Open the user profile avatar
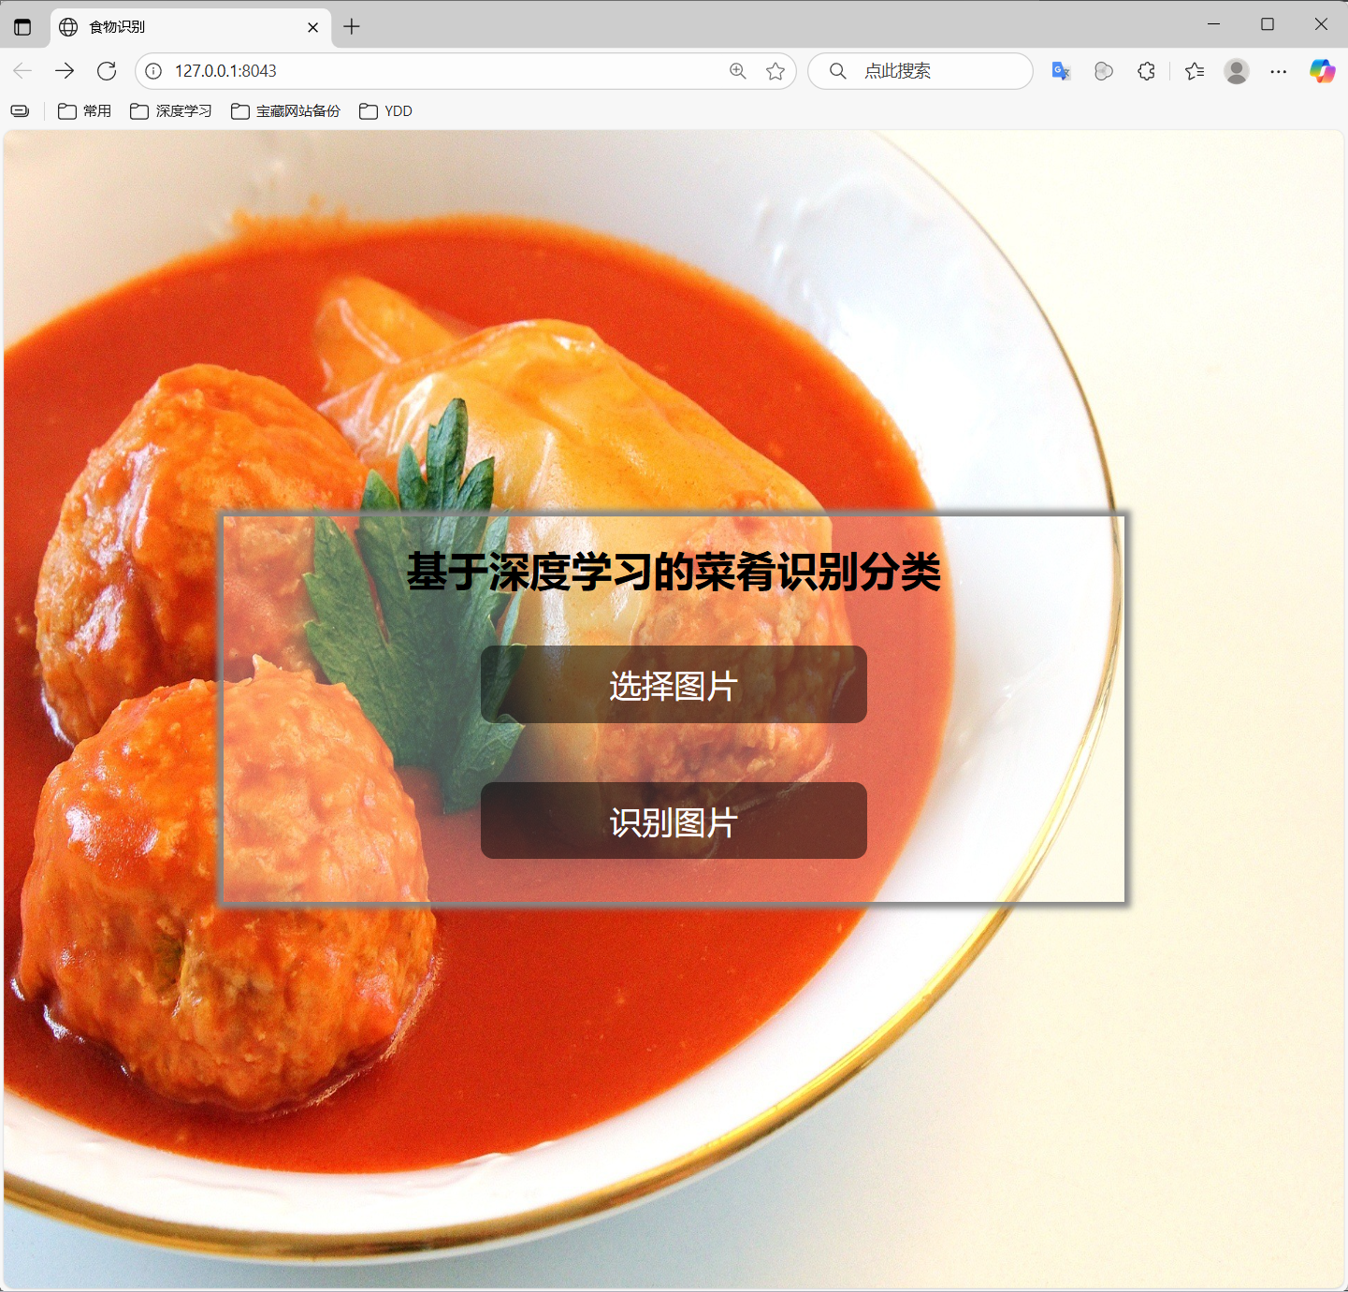Viewport: 1348px width, 1292px height. pos(1237,71)
